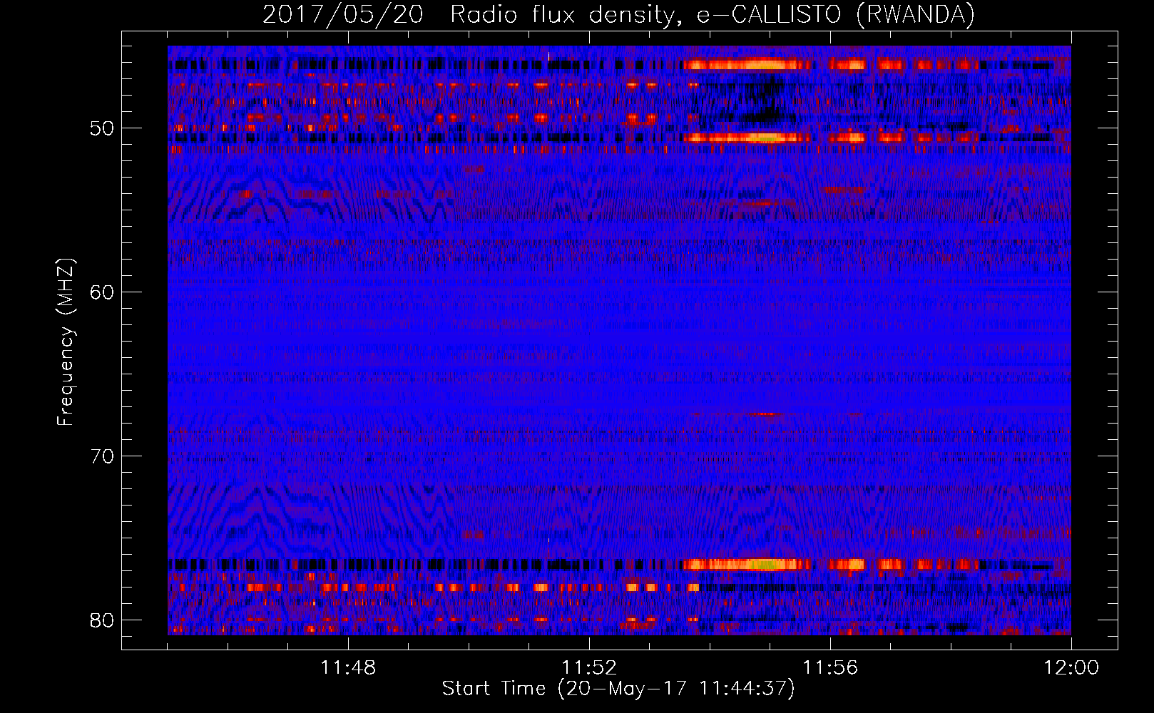Select the 11:48 time tick label
The height and width of the screenshot is (713, 1154).
click(x=348, y=668)
